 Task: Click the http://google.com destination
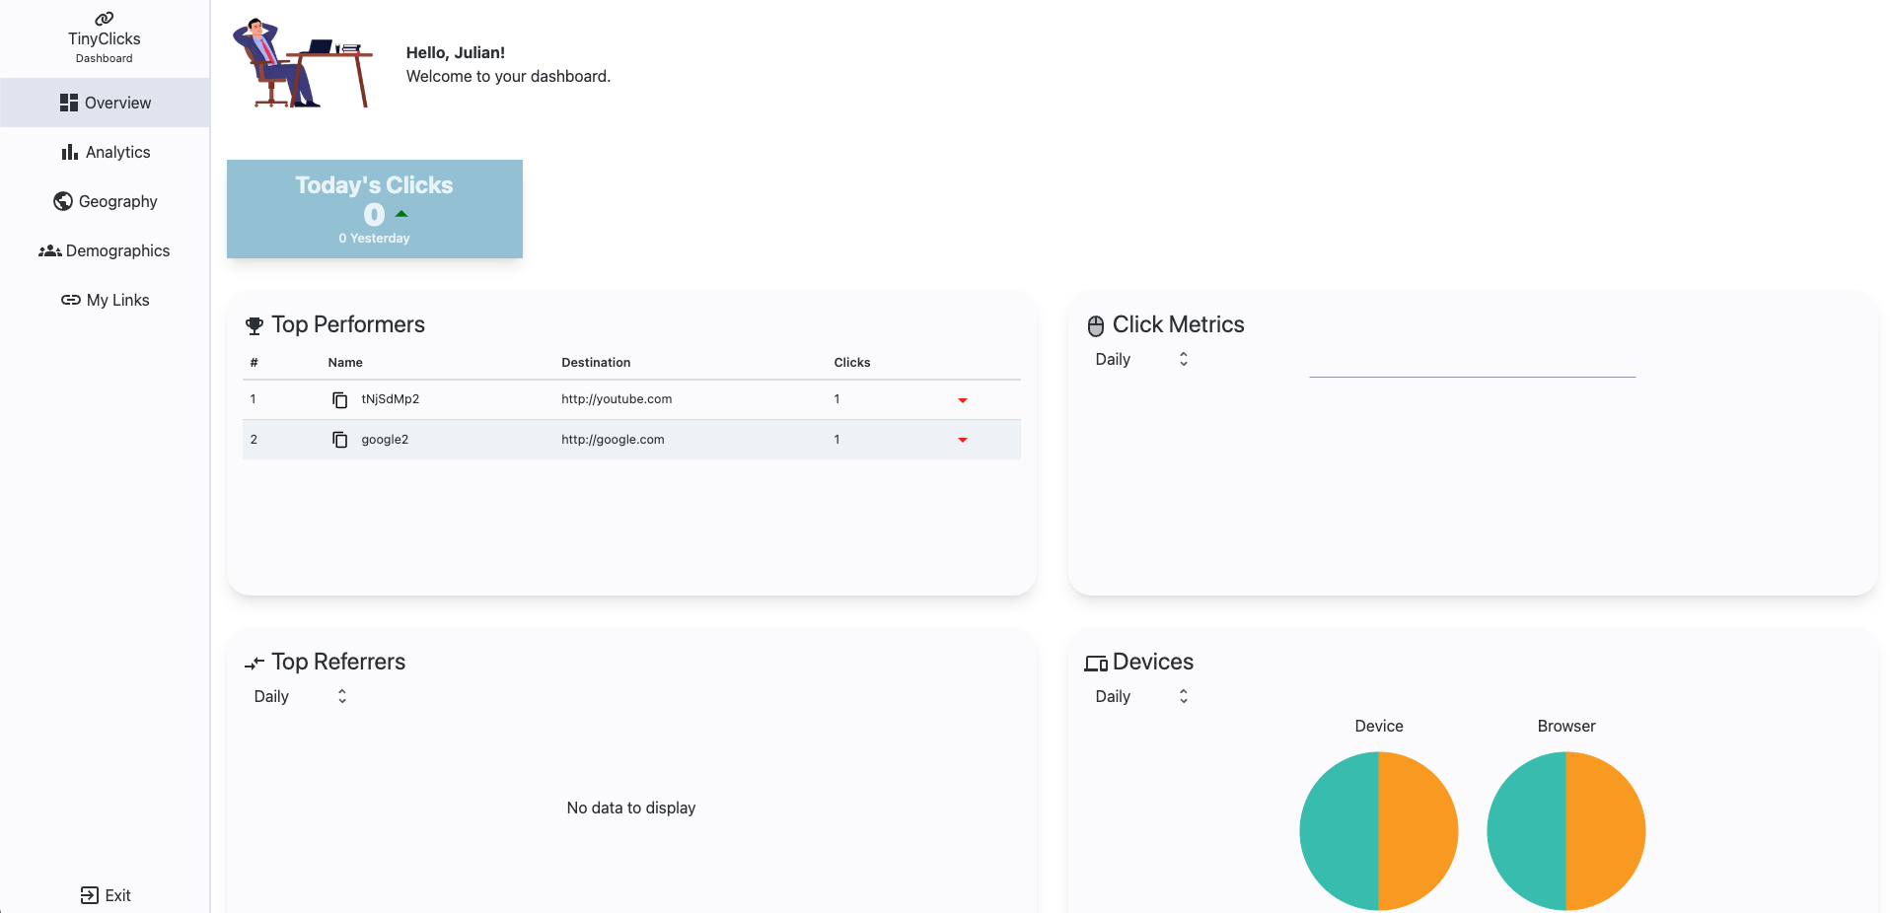[x=613, y=440]
